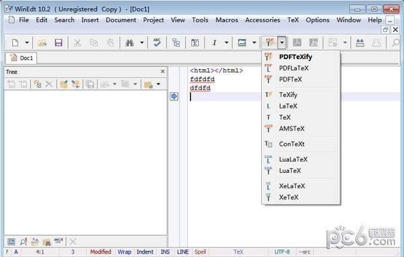Screen dimensions: 404x257
Task: Open the Macros menu
Action: point(227,20)
